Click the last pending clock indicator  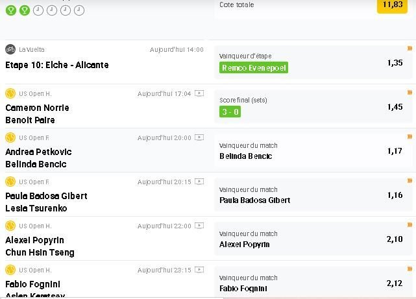[79, 10]
